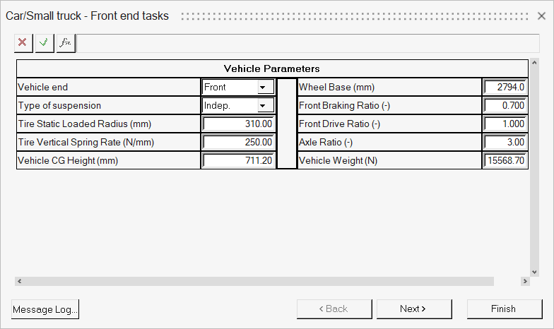Click the fx function icon

(65, 43)
